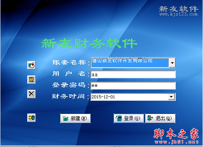Image resolution: width=203 pixels, height=147 pixels.
Task: Click the X delete icon button
Action: [32, 94]
